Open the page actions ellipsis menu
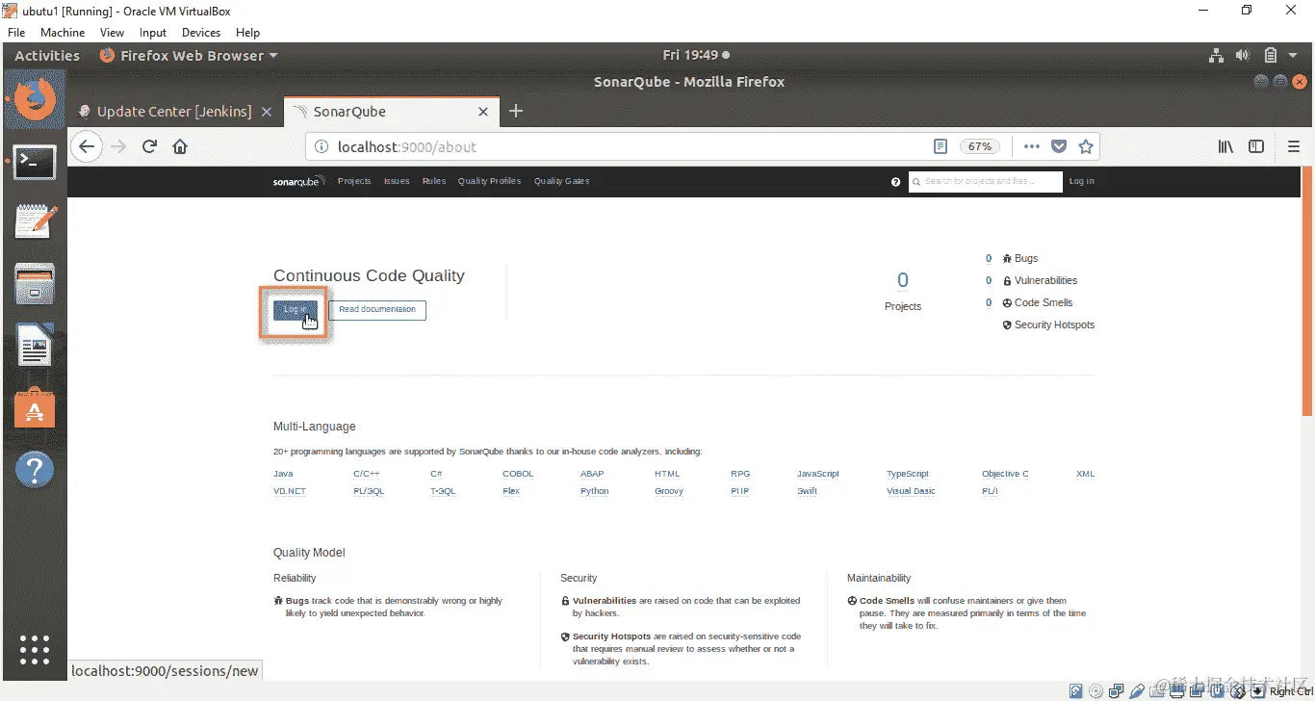The image size is (1315, 701). tap(1031, 145)
